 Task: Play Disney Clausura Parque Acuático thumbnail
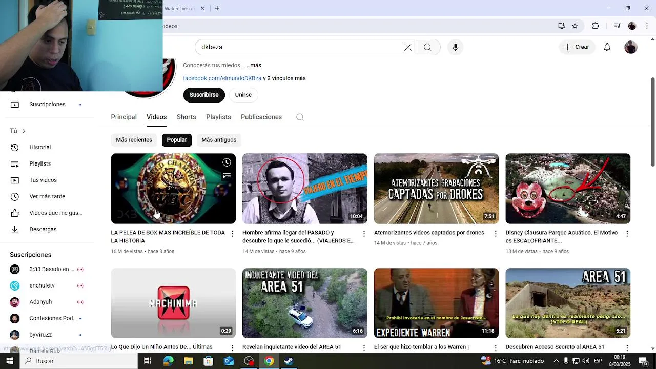tap(568, 189)
